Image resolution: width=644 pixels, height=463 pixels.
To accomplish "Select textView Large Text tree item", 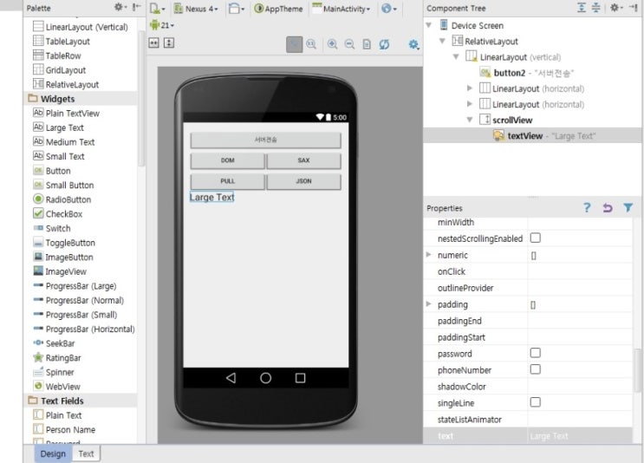I will point(544,135).
